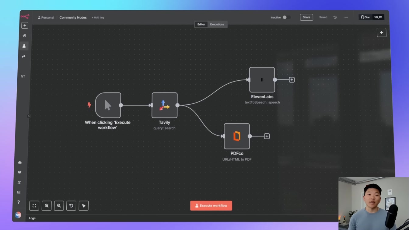Click the tidy up nodes button

pos(84,206)
